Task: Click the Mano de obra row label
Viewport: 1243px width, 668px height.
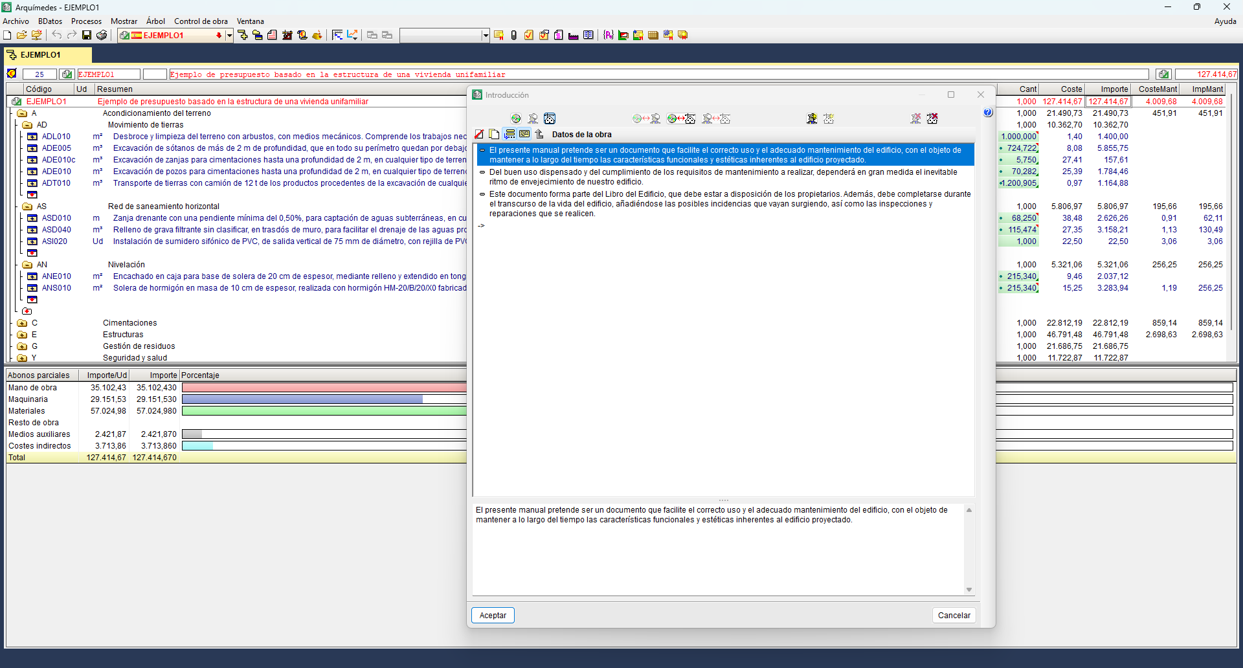Action: coord(32,388)
